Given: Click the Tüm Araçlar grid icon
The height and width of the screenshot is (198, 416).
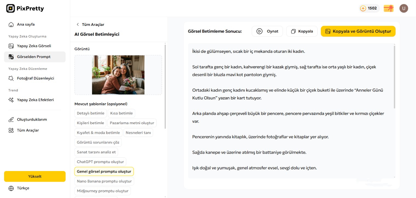Looking at the screenshot, I should click(11, 130).
